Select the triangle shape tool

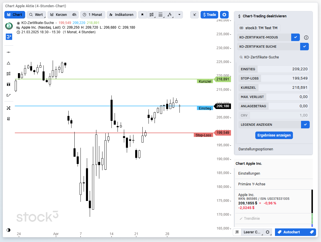(x=8, y=63)
